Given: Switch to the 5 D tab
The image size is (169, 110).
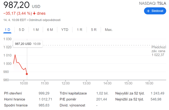Looking at the screenshot, I should [22, 30].
